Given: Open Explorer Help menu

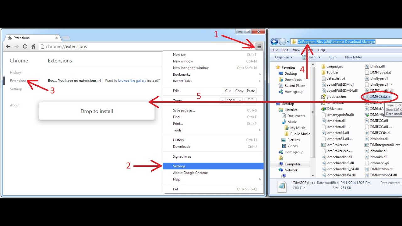Looking at the screenshot, I should (x=321, y=50).
